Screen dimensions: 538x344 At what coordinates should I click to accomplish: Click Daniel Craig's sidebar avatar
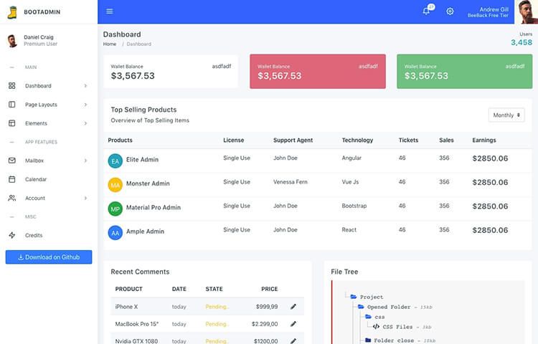coord(12,40)
